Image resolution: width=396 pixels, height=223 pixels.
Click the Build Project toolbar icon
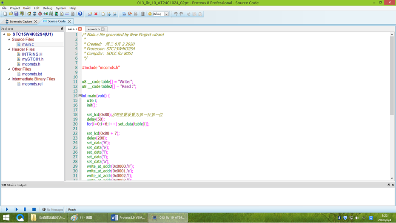pyautogui.click(x=124, y=14)
